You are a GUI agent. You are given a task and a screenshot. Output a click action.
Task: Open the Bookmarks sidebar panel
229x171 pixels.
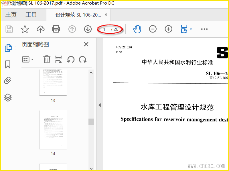click(x=8, y=64)
